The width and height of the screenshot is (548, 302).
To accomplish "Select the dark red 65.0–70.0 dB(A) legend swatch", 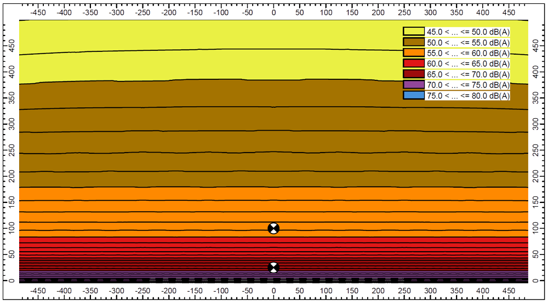I will (x=414, y=74).
